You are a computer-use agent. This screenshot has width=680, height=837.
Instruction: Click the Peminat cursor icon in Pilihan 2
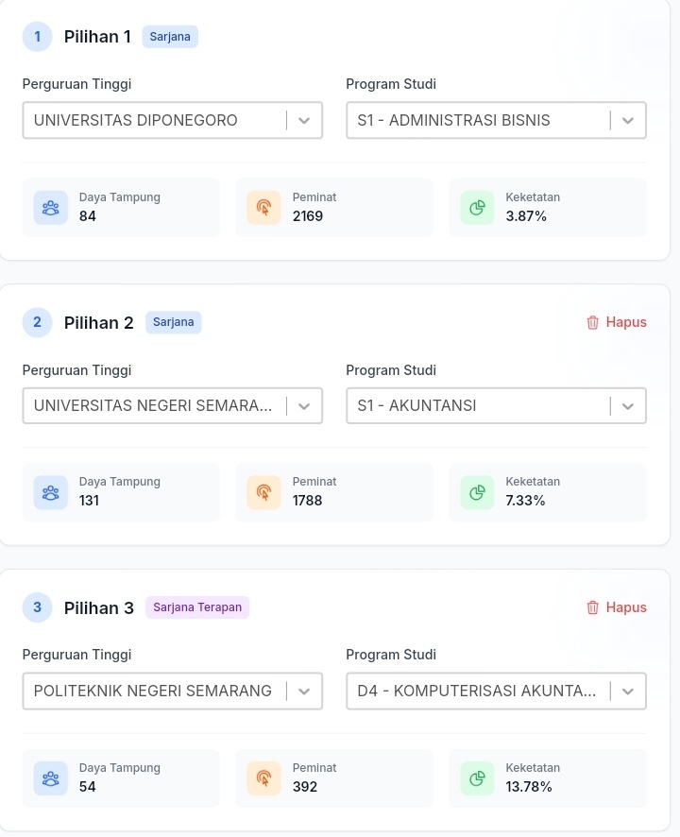[x=263, y=492]
